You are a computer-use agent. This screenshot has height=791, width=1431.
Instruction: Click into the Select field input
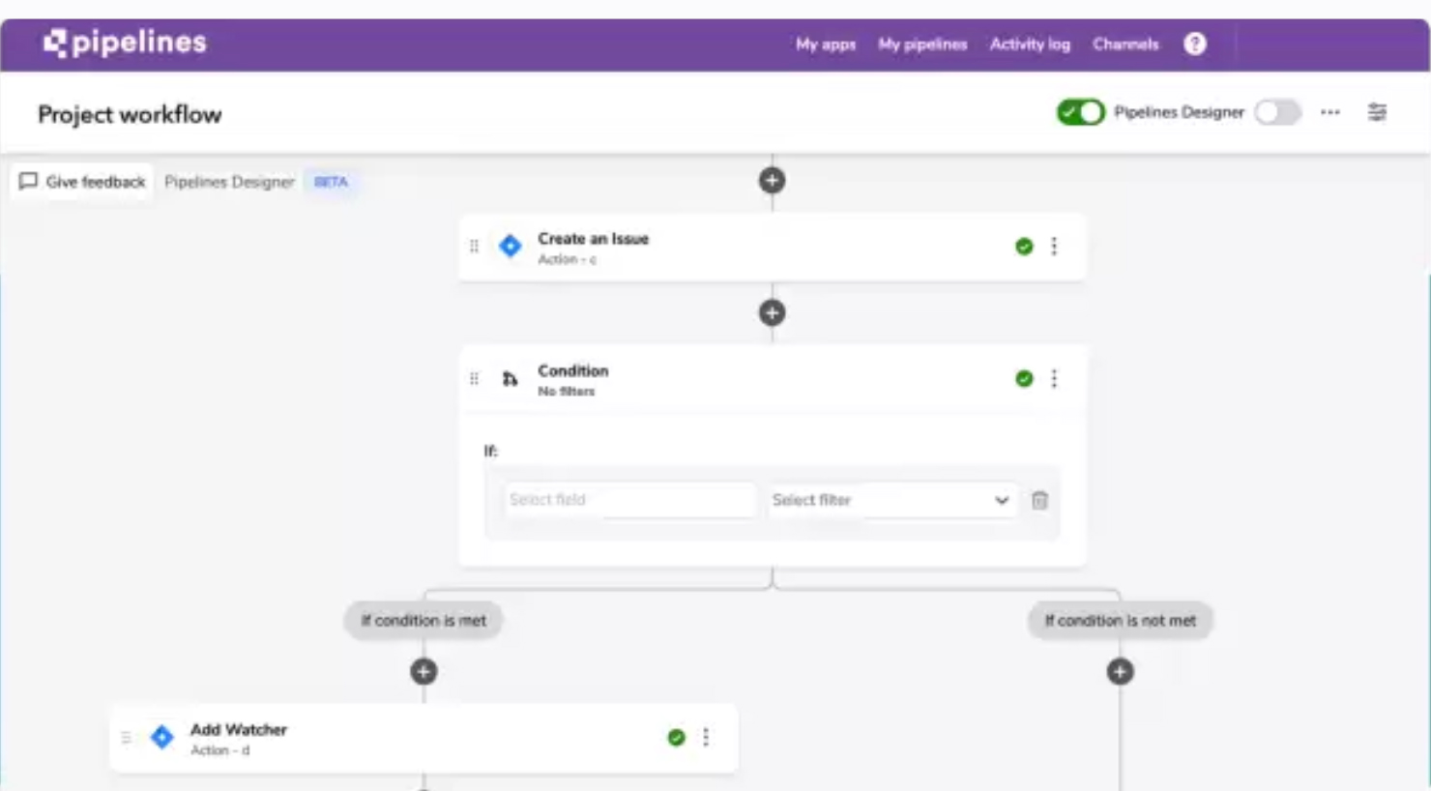pyautogui.click(x=629, y=500)
